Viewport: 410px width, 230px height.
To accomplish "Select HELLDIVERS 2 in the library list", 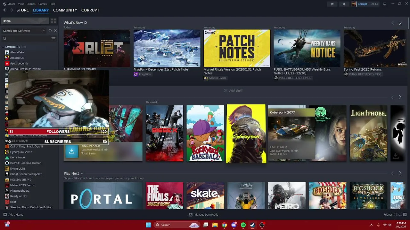I will tap(20, 180).
